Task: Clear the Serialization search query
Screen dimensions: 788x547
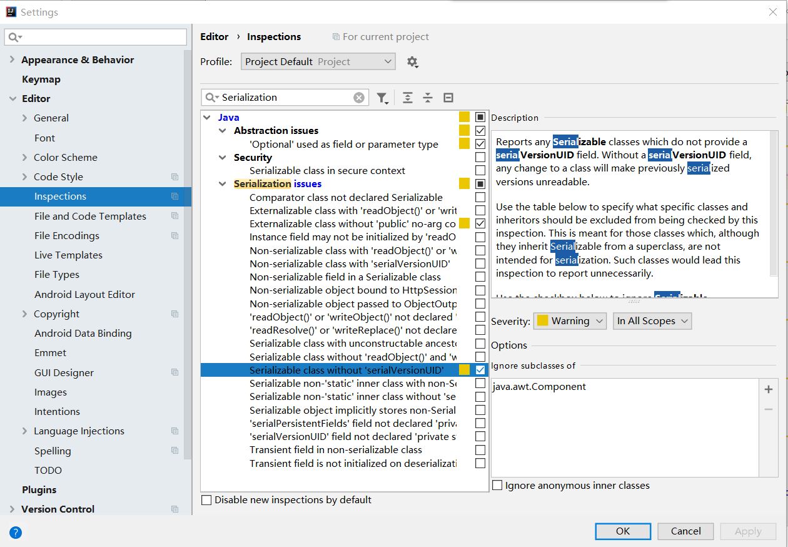Action: pos(358,97)
